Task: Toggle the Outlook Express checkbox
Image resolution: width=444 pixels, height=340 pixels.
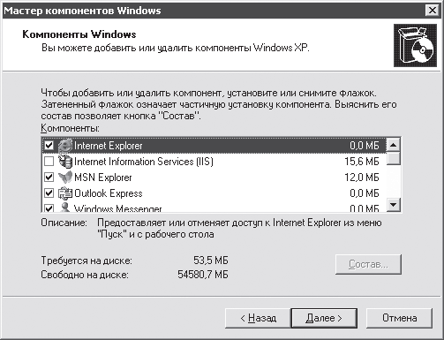Action: [x=49, y=193]
